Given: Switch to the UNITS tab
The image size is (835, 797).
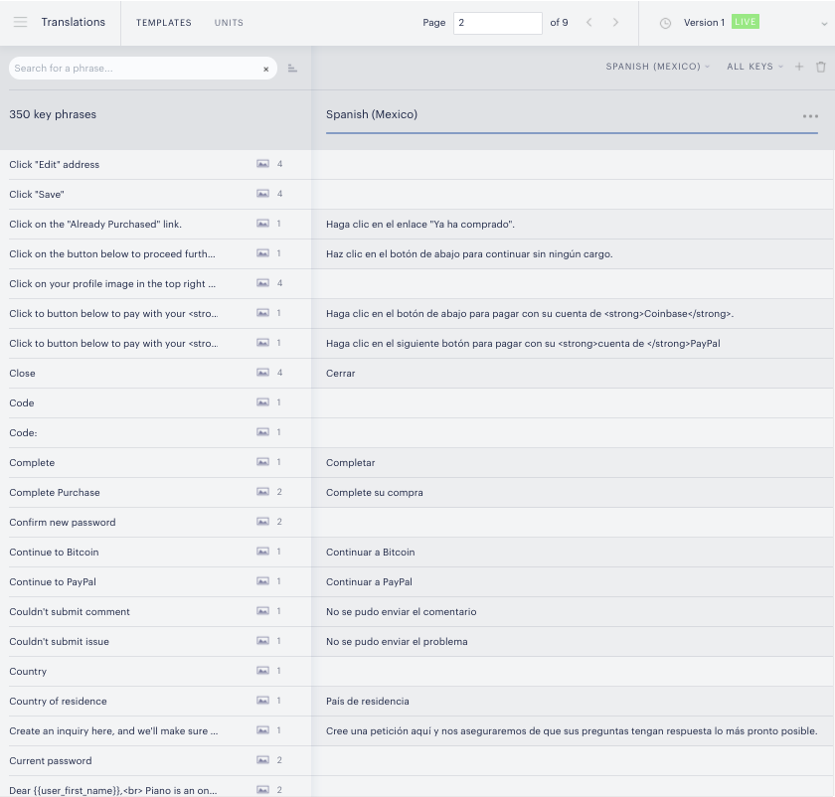Looking at the screenshot, I should 229,23.
